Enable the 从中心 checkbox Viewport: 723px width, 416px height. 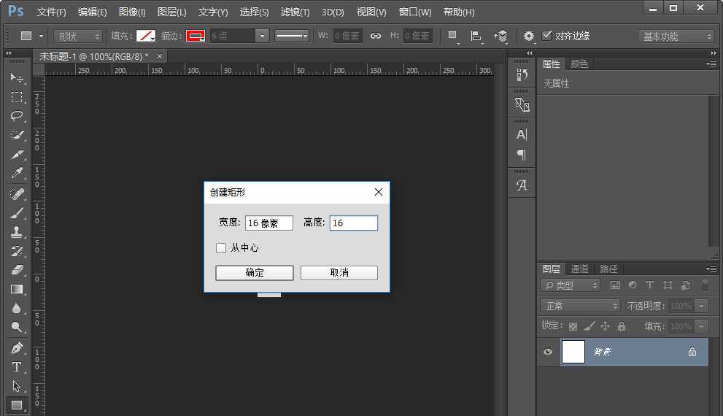coord(221,248)
